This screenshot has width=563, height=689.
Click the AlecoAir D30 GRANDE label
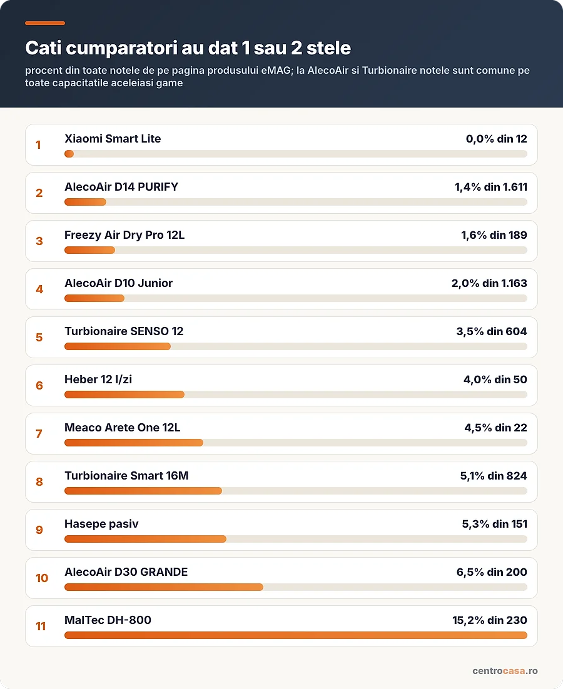coord(126,571)
